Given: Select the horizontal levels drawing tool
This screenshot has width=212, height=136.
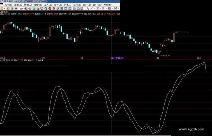Looking at the screenshot, I should 98,8.
